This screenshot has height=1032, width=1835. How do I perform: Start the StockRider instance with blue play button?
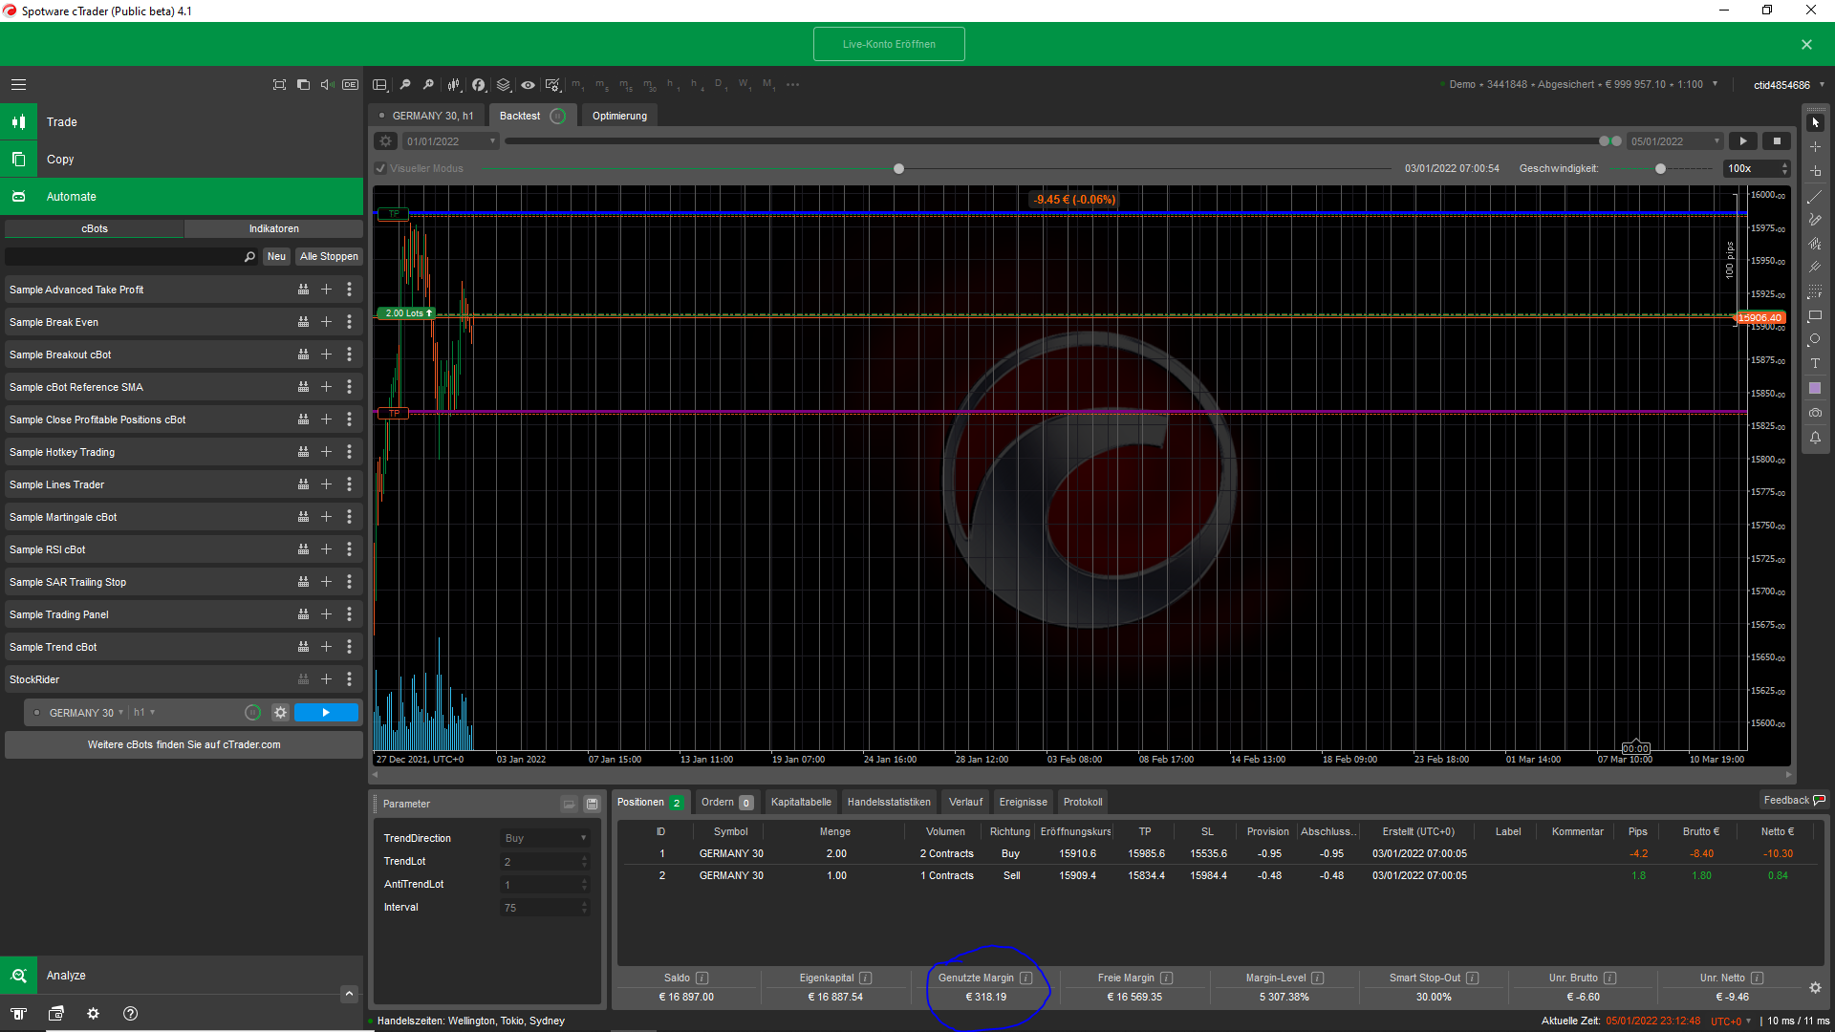[326, 713]
